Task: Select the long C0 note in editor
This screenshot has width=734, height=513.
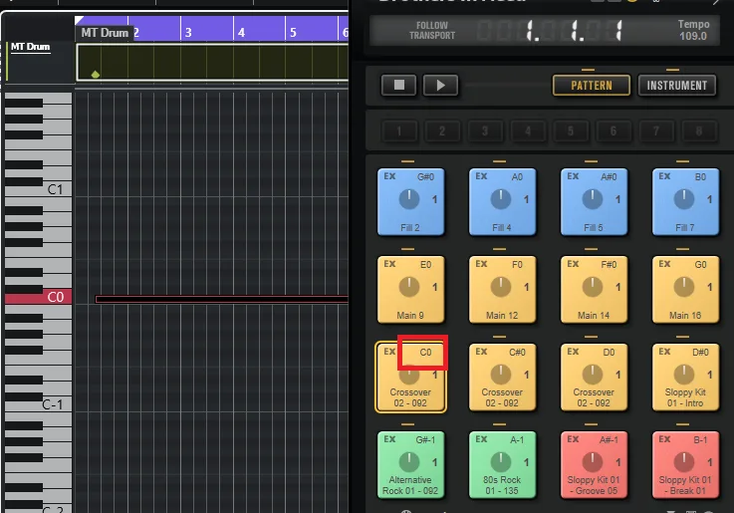Action: (x=221, y=299)
